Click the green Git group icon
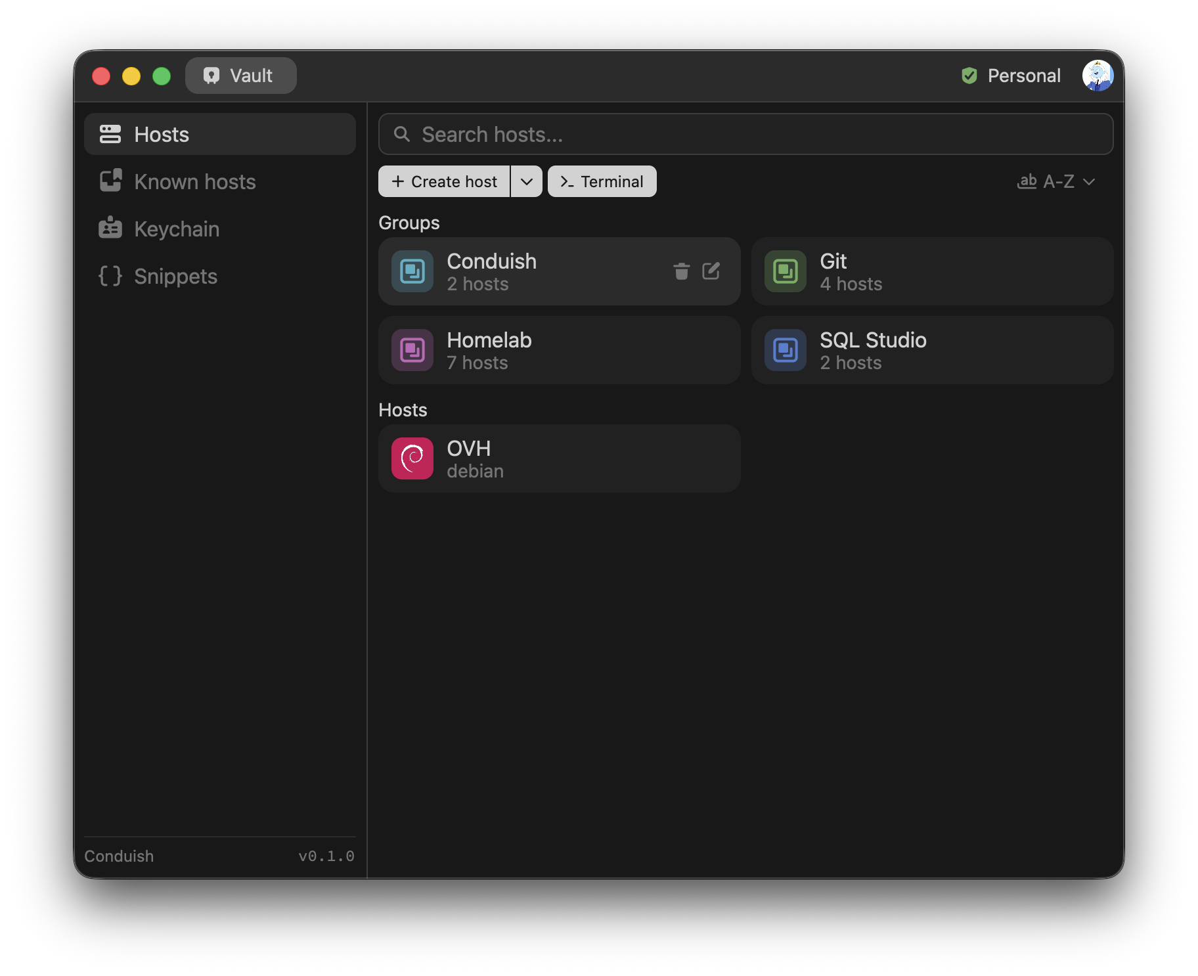The image size is (1198, 976). pos(786,271)
